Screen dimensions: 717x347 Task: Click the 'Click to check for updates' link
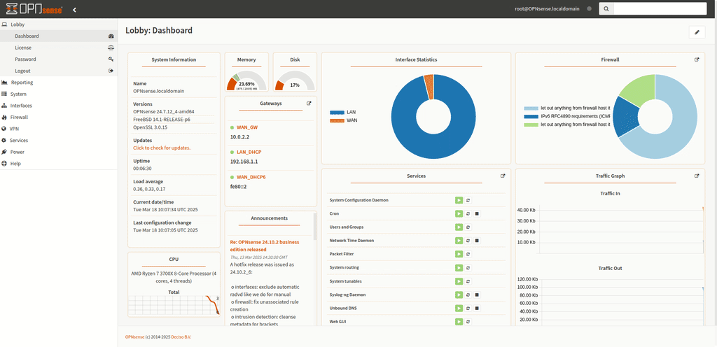coord(162,148)
